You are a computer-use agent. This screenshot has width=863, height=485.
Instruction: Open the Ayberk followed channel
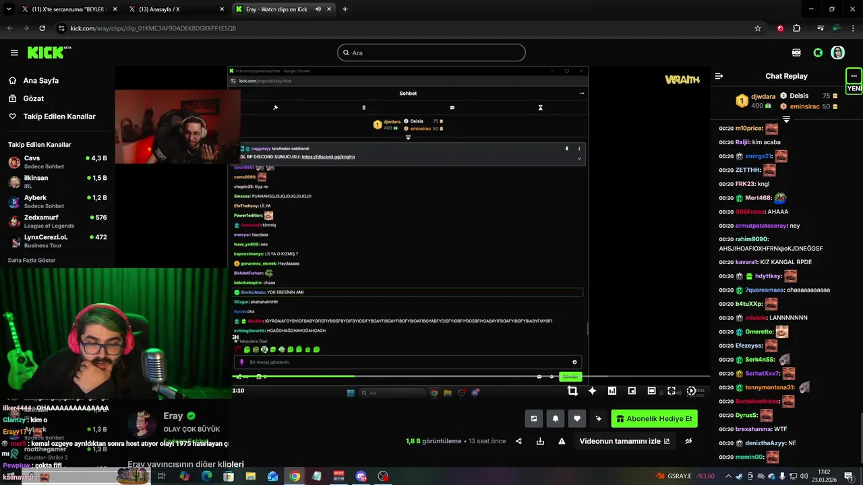coord(57,201)
